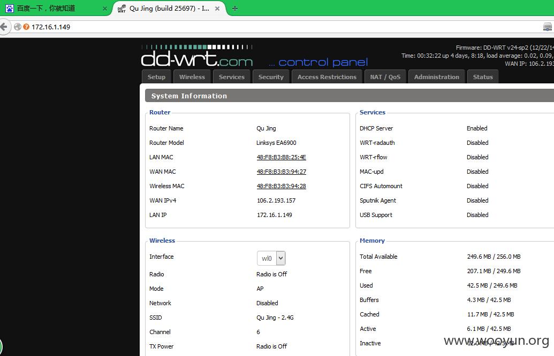This screenshot has width=554, height=356.
Task: Click the DHCP Server Enabled status
Action: point(477,128)
